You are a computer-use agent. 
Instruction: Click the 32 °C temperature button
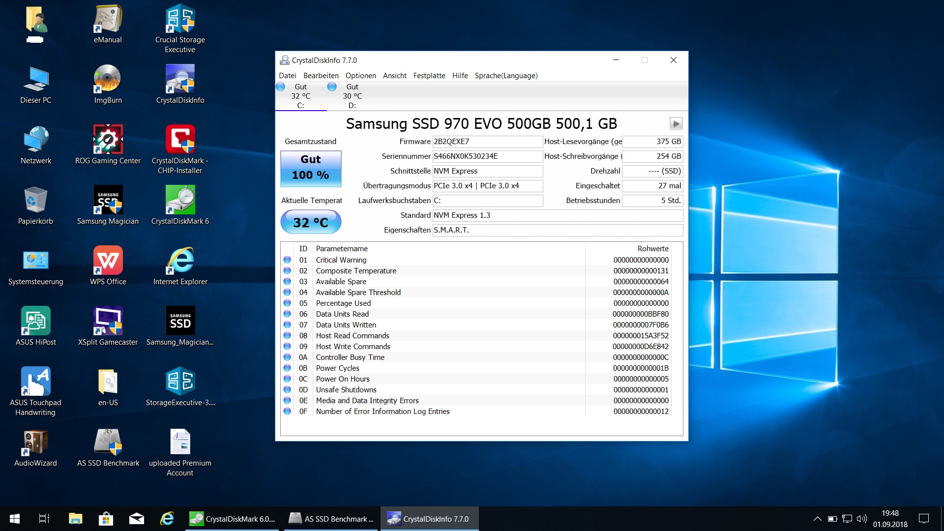tap(311, 222)
